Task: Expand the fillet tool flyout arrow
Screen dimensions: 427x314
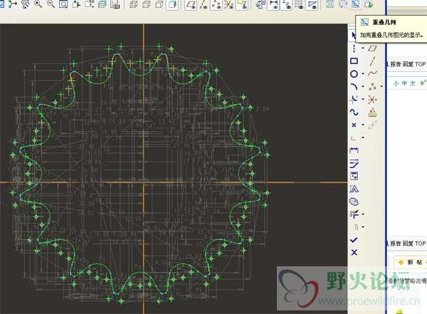Action: tap(363, 99)
